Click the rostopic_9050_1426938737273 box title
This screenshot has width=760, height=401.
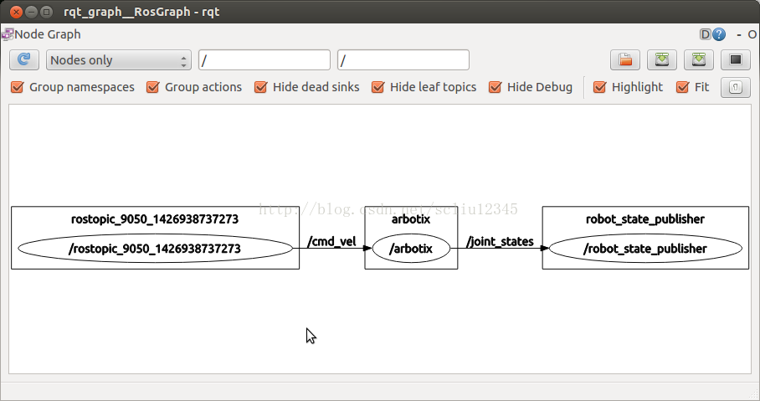click(x=155, y=219)
